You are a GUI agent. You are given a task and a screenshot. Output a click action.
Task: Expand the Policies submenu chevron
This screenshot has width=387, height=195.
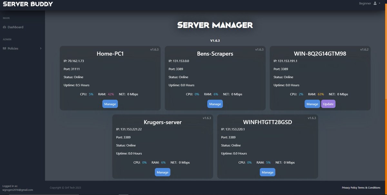[x=41, y=48]
